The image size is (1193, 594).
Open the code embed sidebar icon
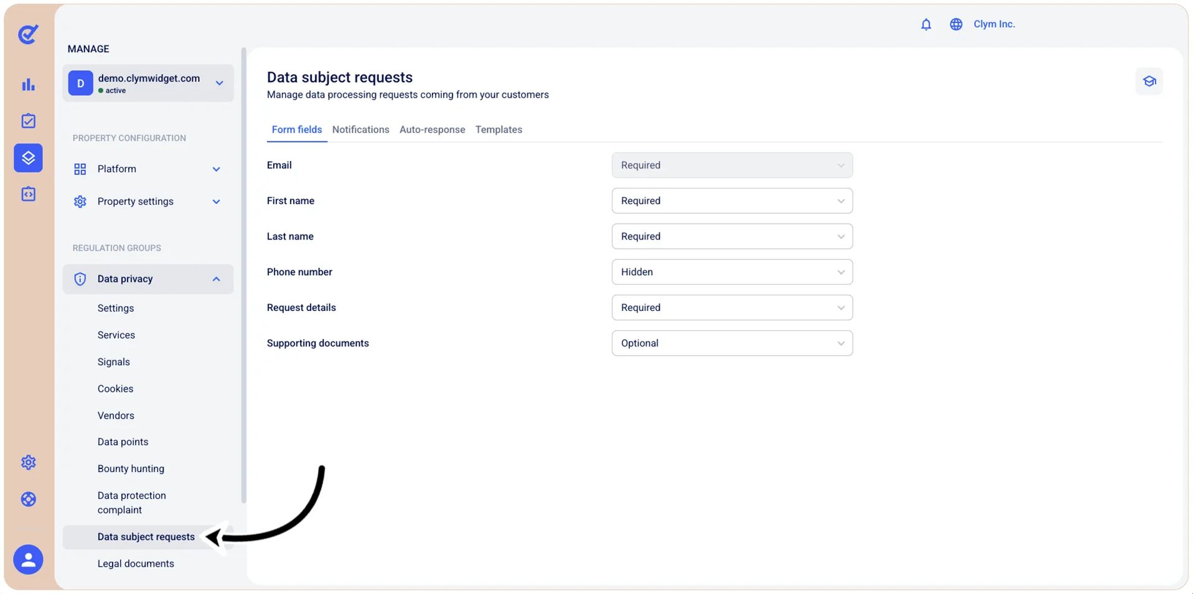pyautogui.click(x=29, y=194)
